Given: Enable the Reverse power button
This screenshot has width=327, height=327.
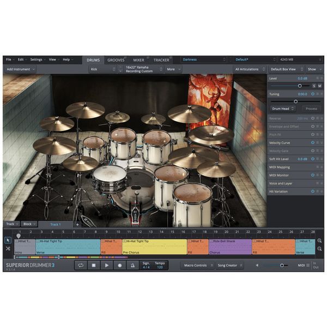Looking at the screenshot, I should (313, 118).
